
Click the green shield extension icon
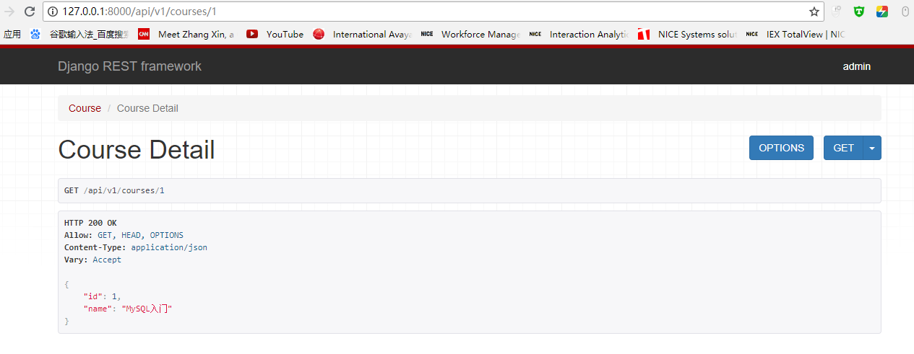[x=858, y=12]
